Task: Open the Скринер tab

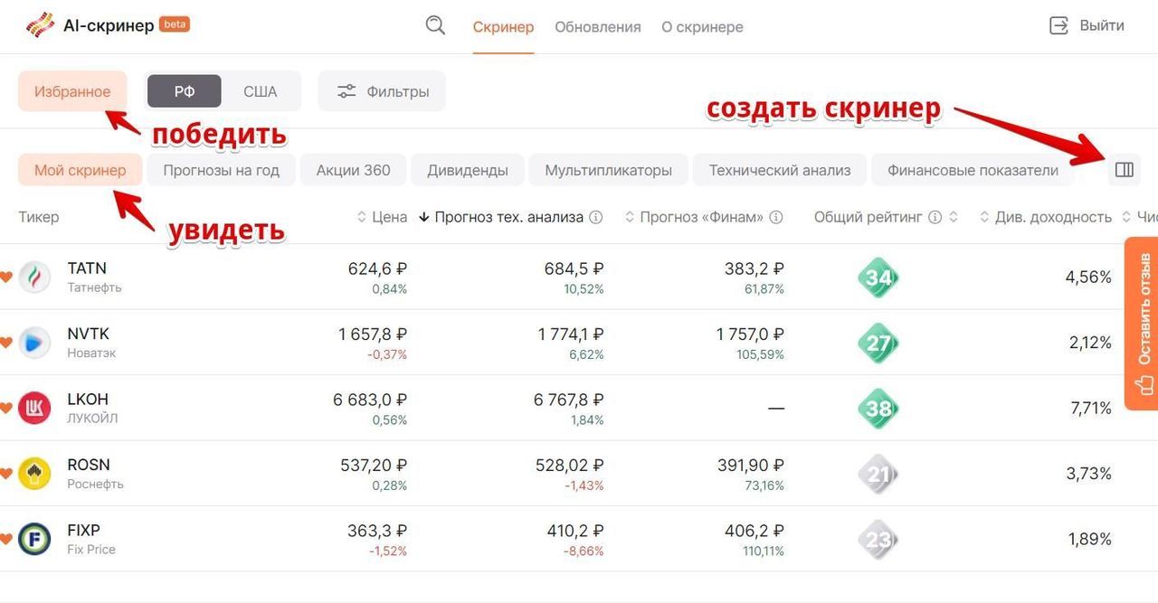Action: 503,27
